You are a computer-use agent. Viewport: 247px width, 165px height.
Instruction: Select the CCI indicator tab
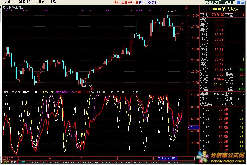142,163
